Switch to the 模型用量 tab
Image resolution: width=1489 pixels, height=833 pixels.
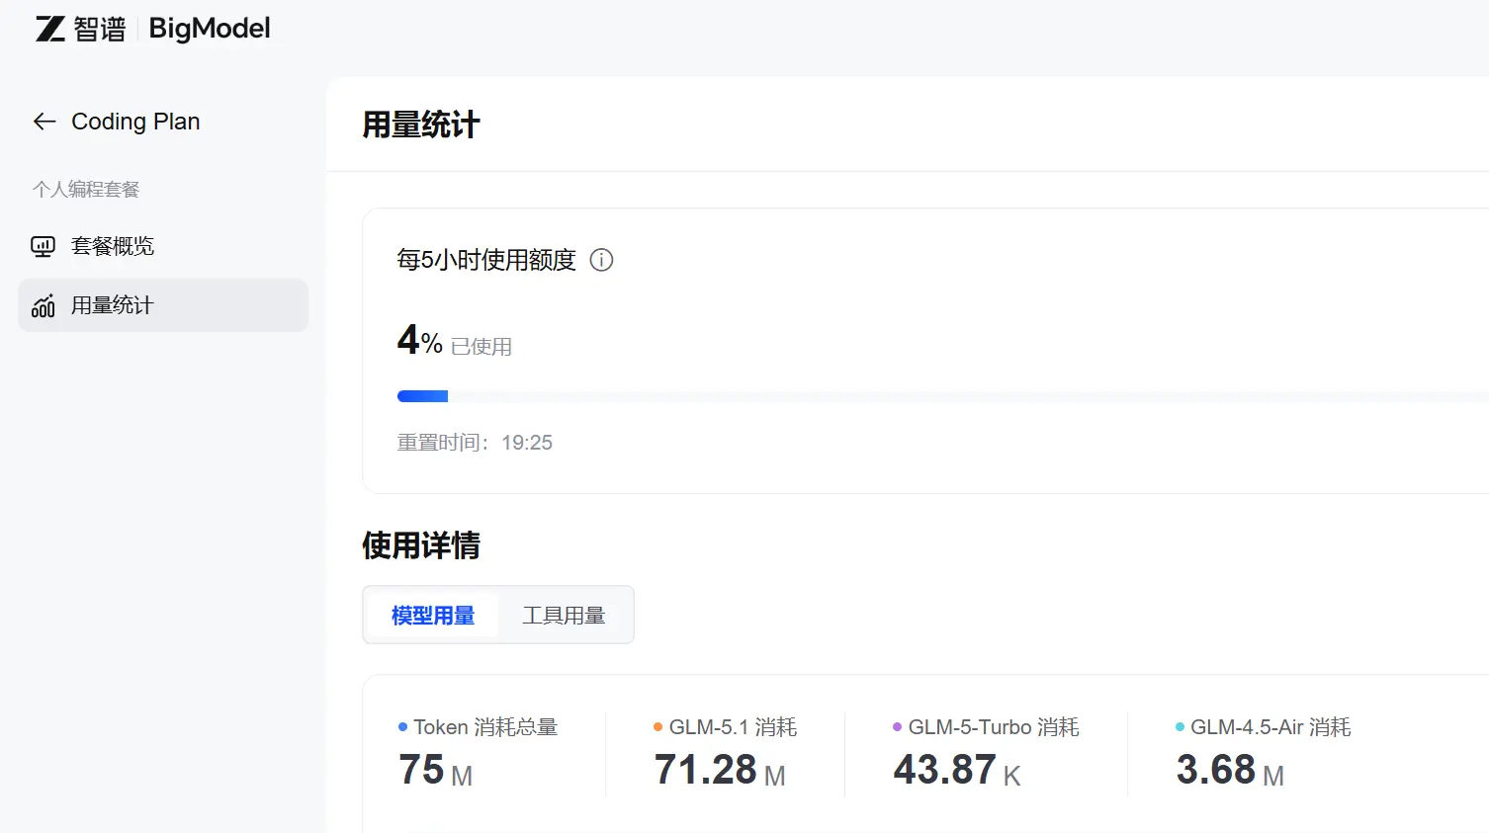pyautogui.click(x=433, y=616)
